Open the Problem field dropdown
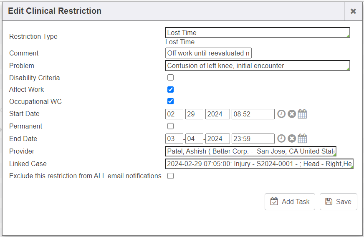 (x=257, y=66)
